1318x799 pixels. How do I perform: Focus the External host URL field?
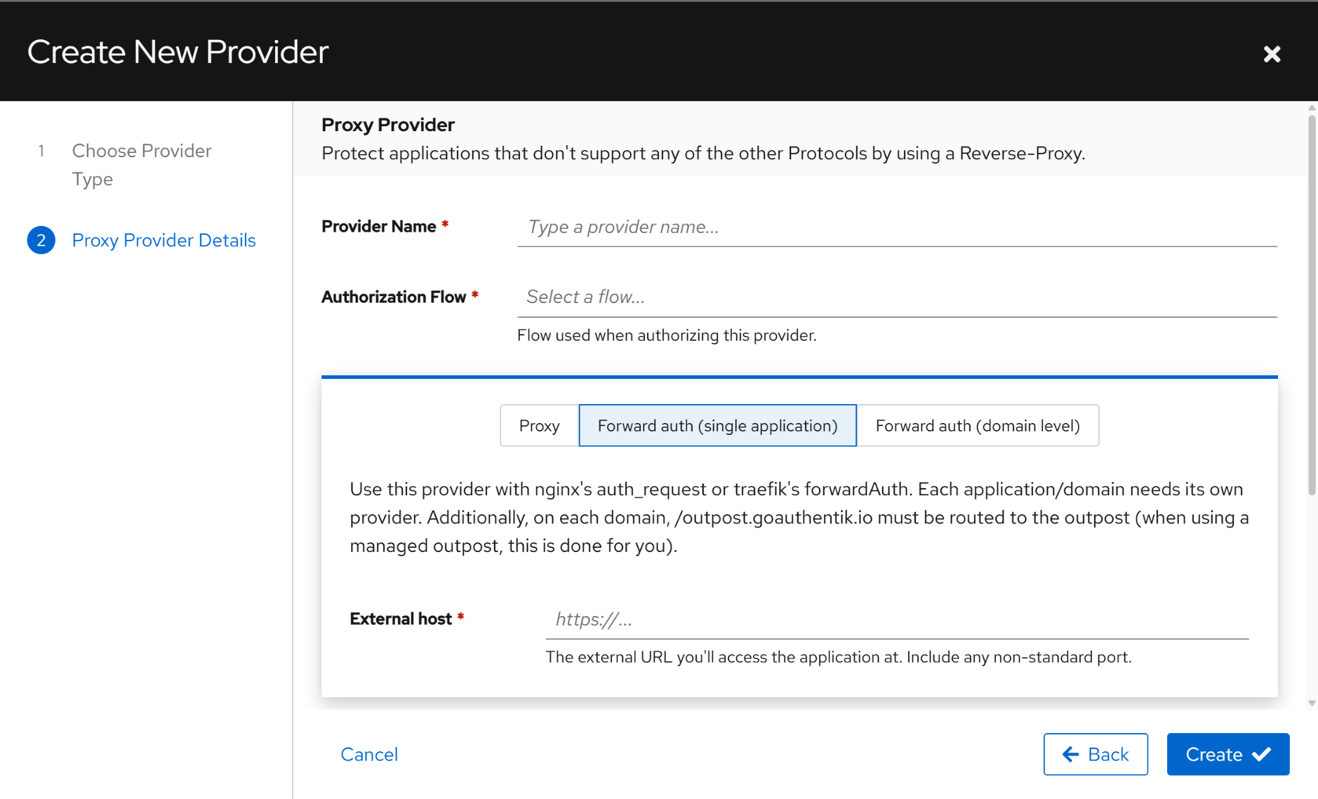[897, 619]
